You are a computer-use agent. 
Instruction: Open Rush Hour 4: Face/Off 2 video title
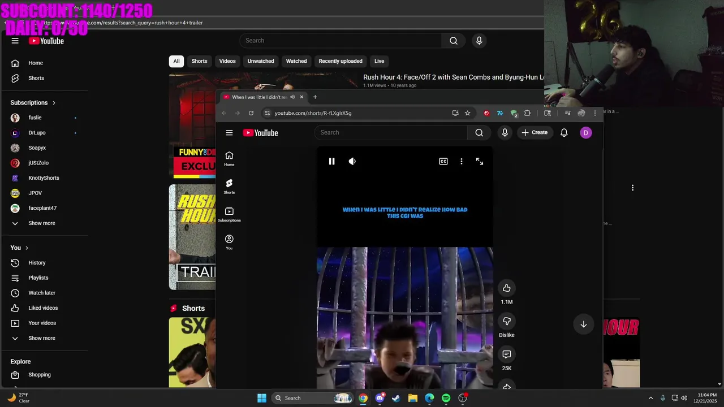click(x=454, y=77)
